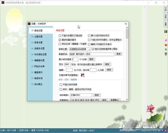Screen dimensions: 168x133
Task: Open the 文件 side menu
Action: [166, 9]
